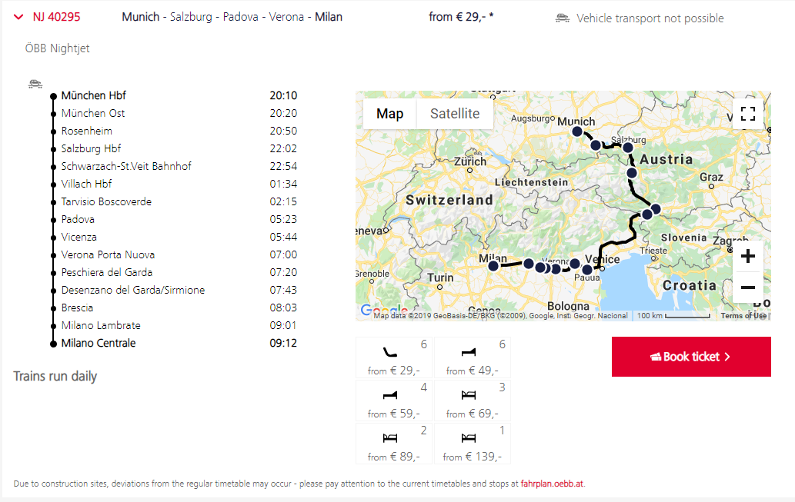Click the Milano Centrale stop

[x=99, y=344]
